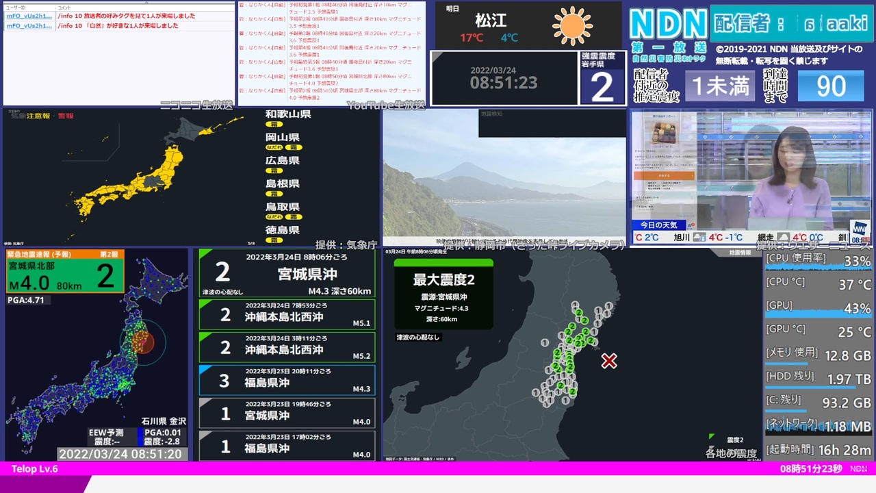876x493 pixels.
Task: Click the 霜 badge under 和歌山県
Action: (x=274, y=124)
